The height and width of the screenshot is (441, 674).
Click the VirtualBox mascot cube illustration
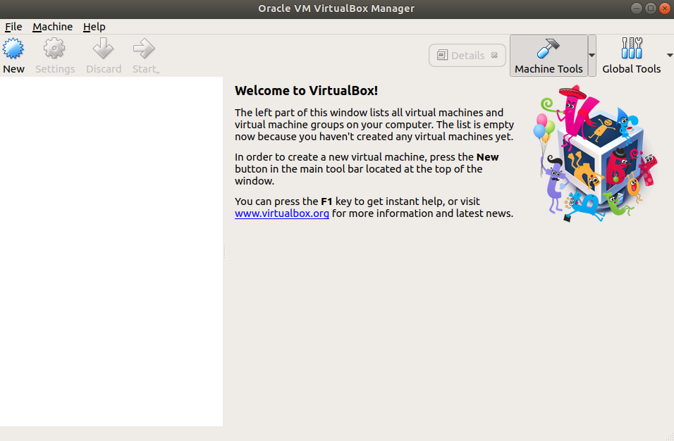(x=596, y=154)
